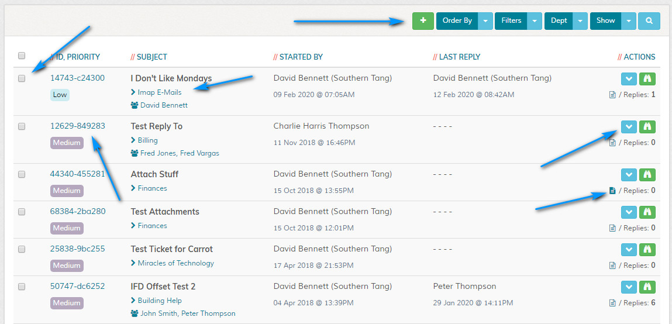672x324 pixels.
Task: Open the Order By dropdown arrow
Action: (x=485, y=20)
